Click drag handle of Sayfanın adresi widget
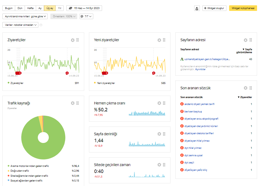 (x=251, y=40)
